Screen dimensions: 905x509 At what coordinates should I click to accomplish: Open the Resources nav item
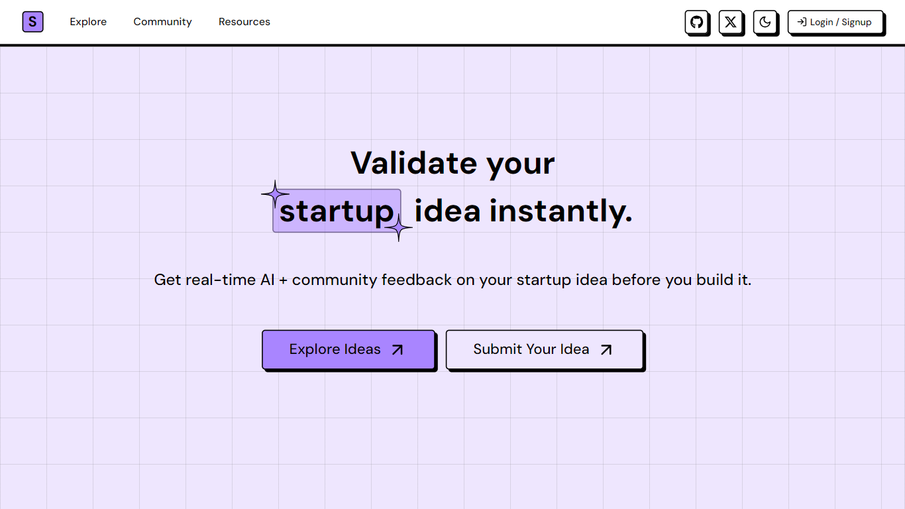[x=244, y=22]
